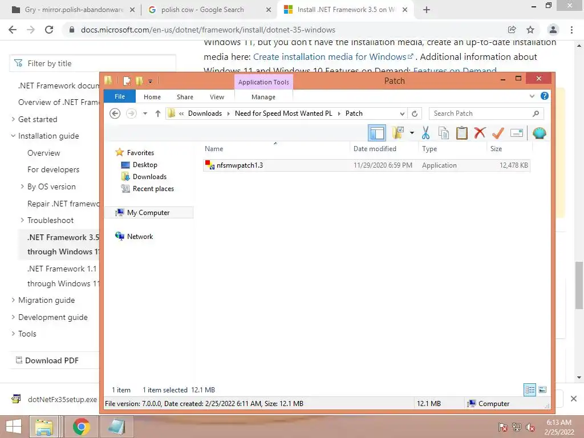Open Windows Start button
The height and width of the screenshot is (438, 584).
pyautogui.click(x=14, y=427)
